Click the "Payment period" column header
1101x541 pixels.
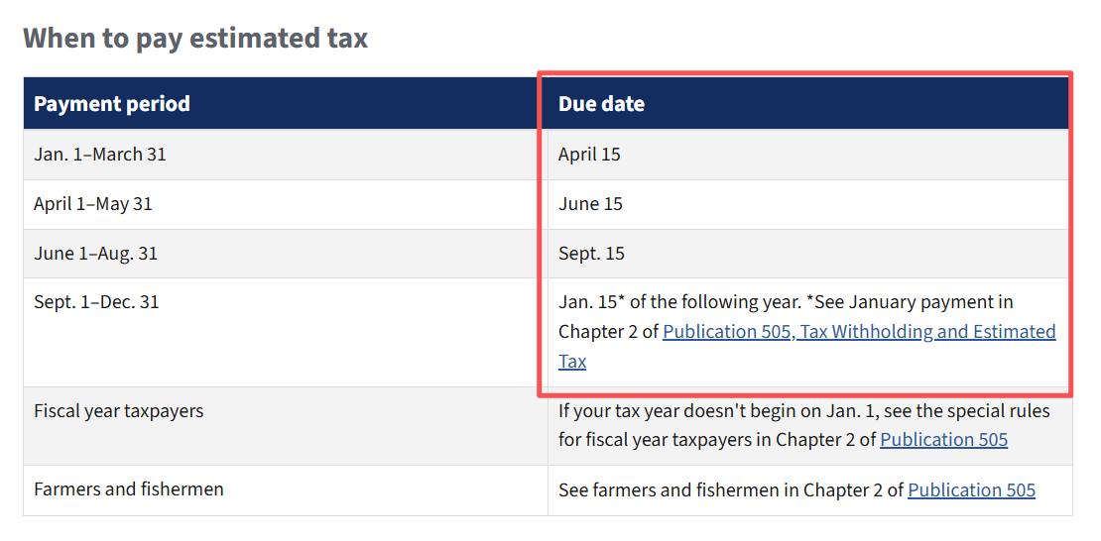pyautogui.click(x=112, y=104)
